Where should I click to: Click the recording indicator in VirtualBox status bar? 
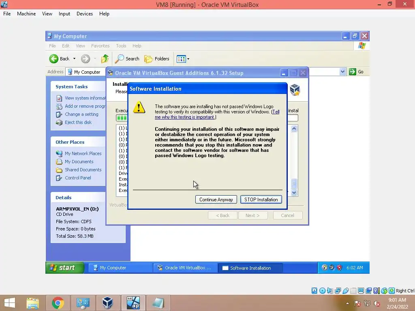368,291
